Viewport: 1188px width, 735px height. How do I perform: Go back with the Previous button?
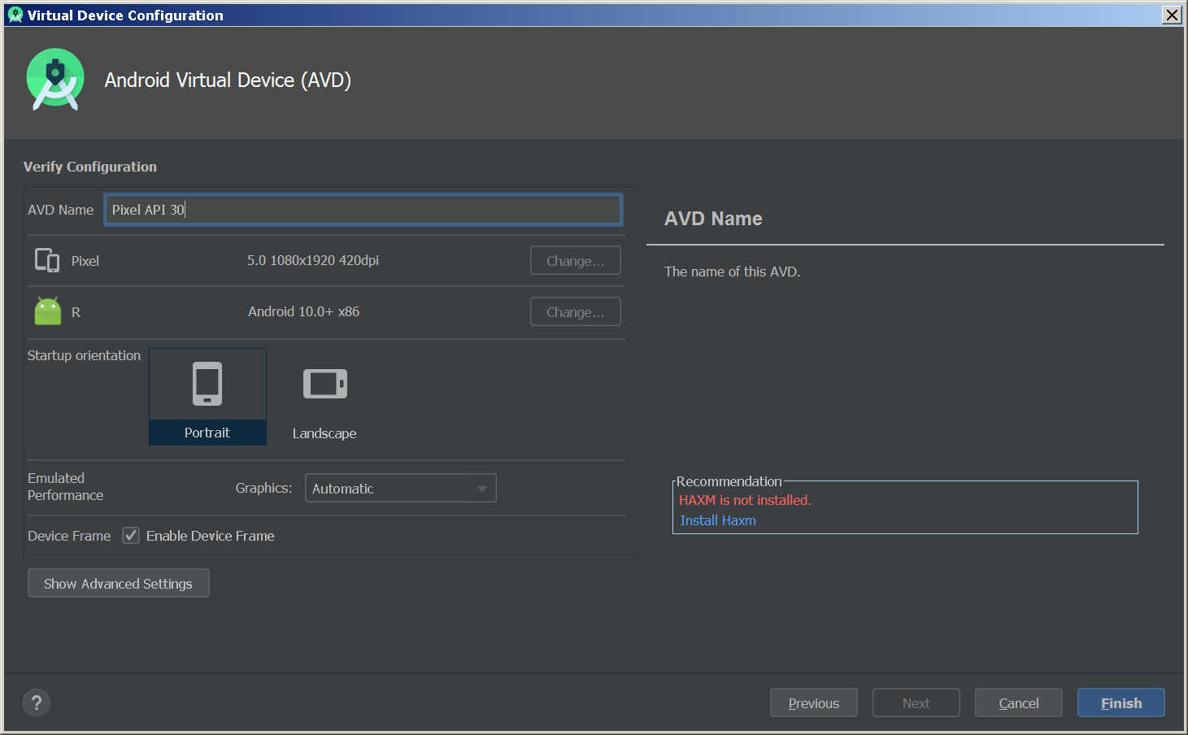point(814,702)
